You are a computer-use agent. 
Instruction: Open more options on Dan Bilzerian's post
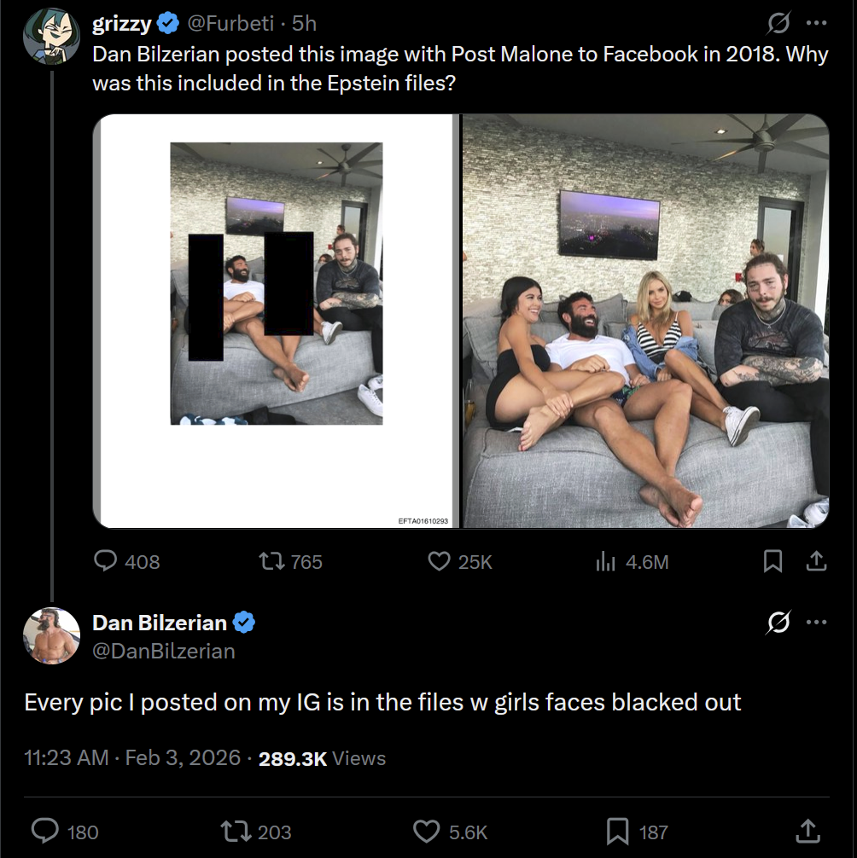pyautogui.click(x=816, y=623)
